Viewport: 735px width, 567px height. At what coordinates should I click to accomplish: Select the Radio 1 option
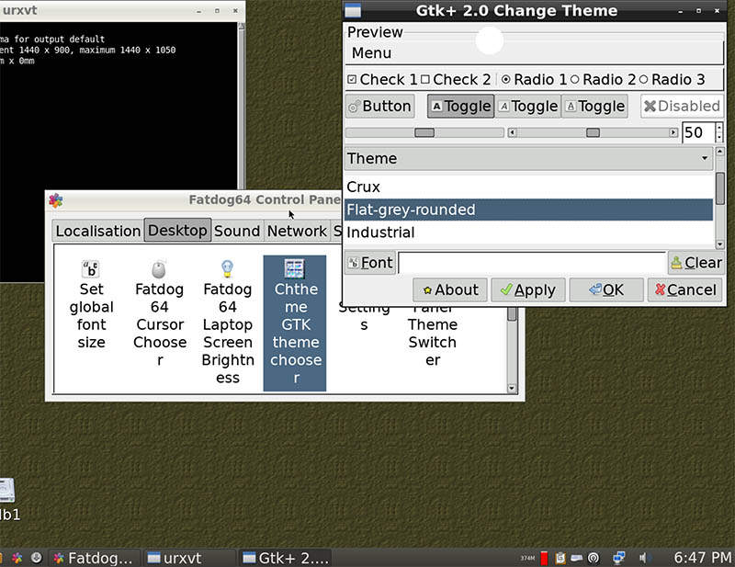pyautogui.click(x=506, y=79)
